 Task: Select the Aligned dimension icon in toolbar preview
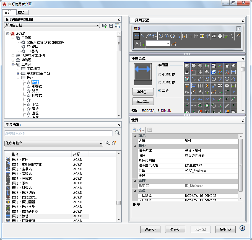[x=143, y=36]
